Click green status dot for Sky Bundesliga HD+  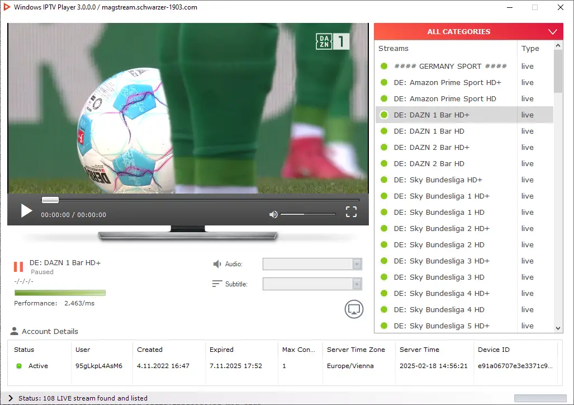(384, 180)
